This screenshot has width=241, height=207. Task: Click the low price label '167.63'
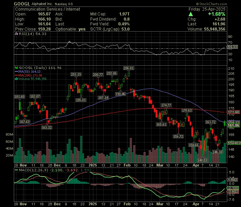click(x=25, y=122)
